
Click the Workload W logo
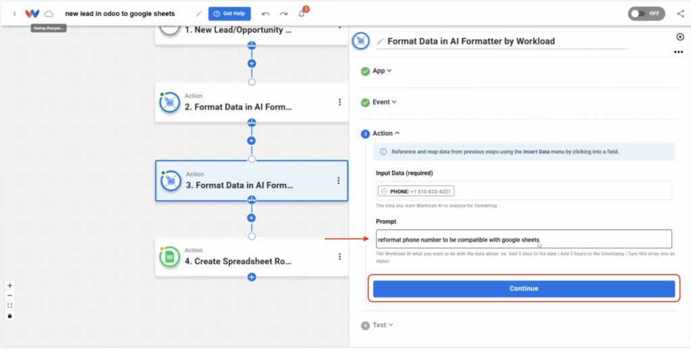(32, 13)
